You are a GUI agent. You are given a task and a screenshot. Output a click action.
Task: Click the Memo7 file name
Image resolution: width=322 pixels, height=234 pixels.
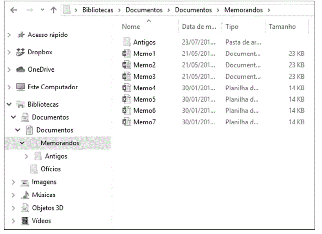pos(144,122)
